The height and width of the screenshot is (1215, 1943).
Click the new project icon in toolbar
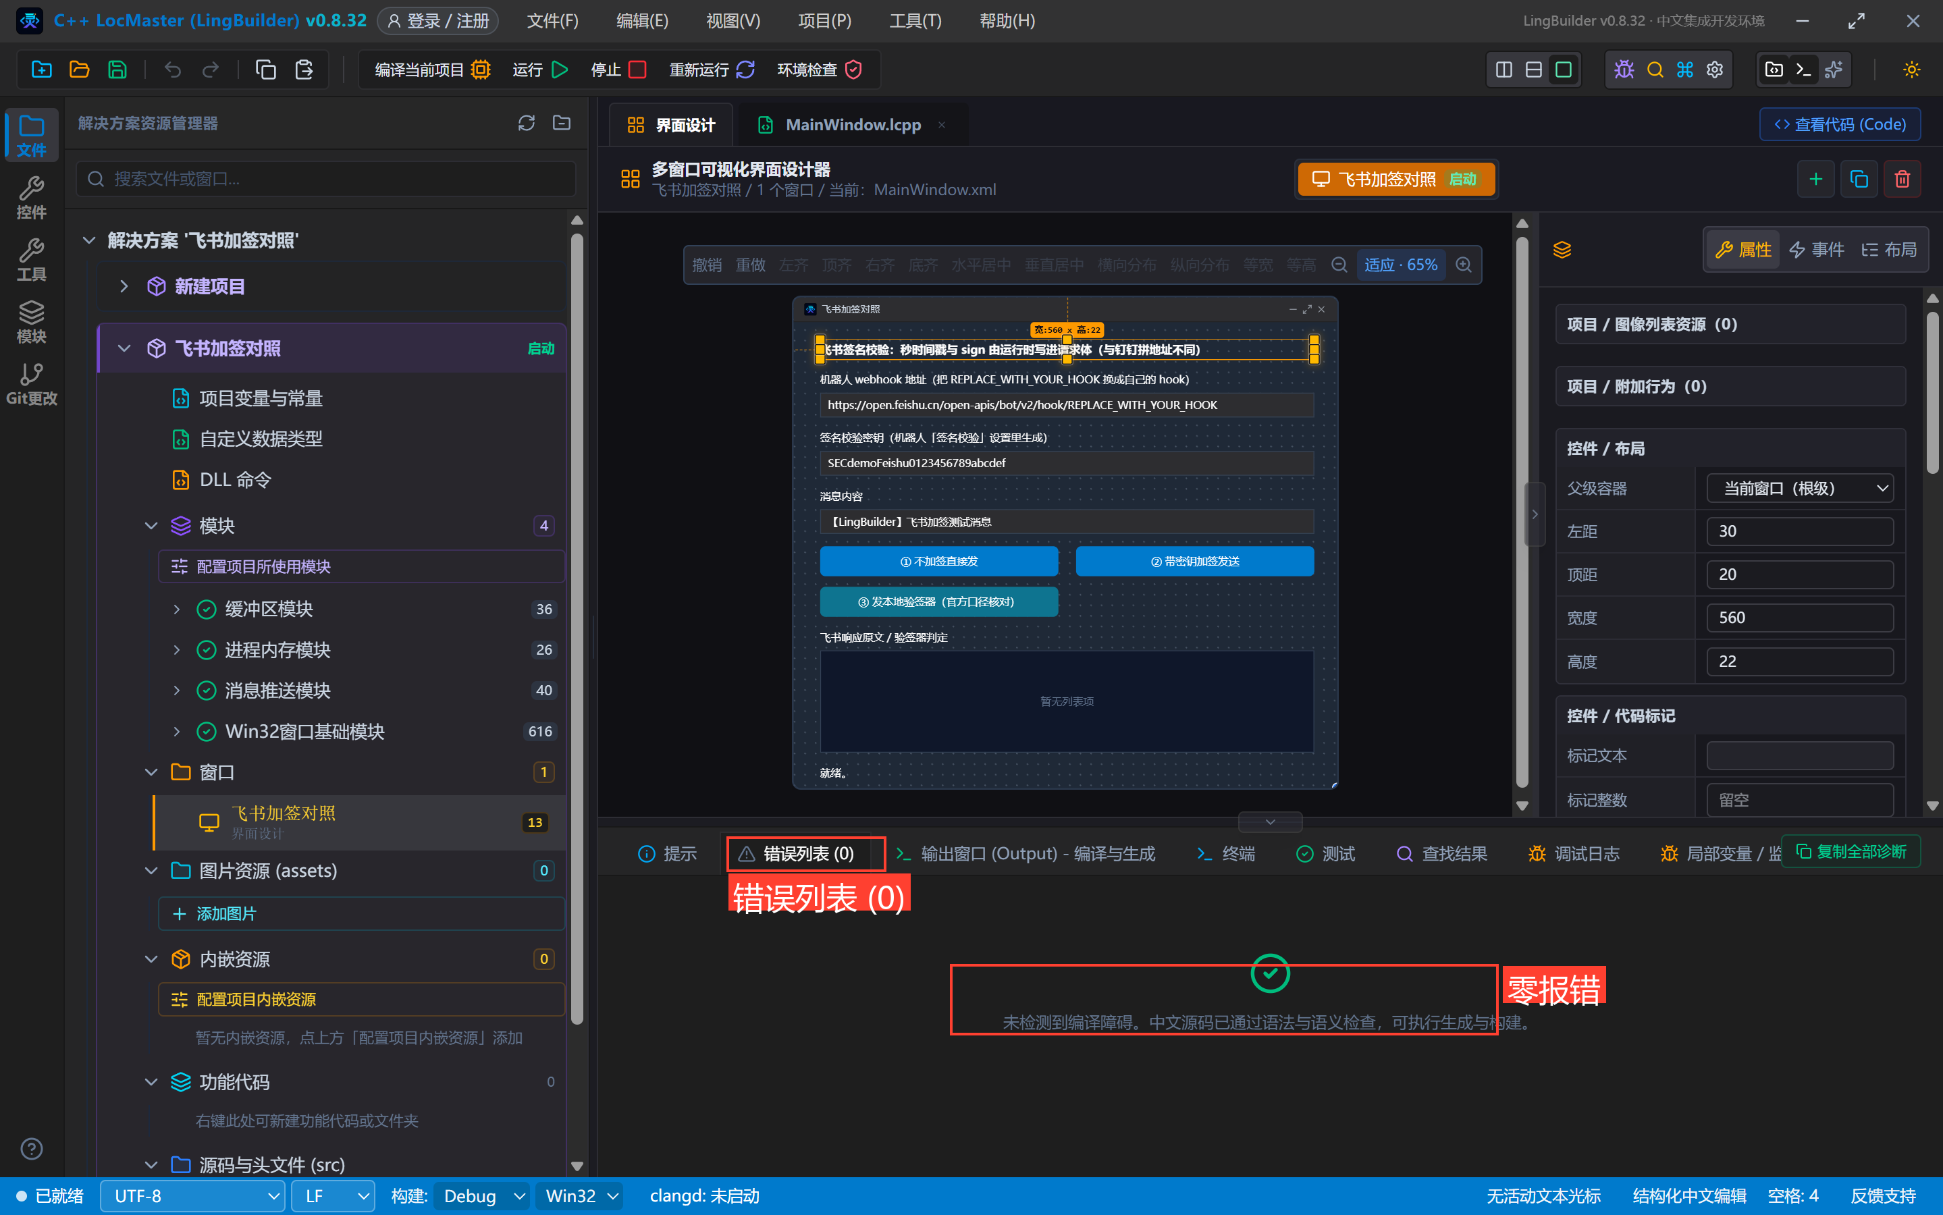pos(41,70)
